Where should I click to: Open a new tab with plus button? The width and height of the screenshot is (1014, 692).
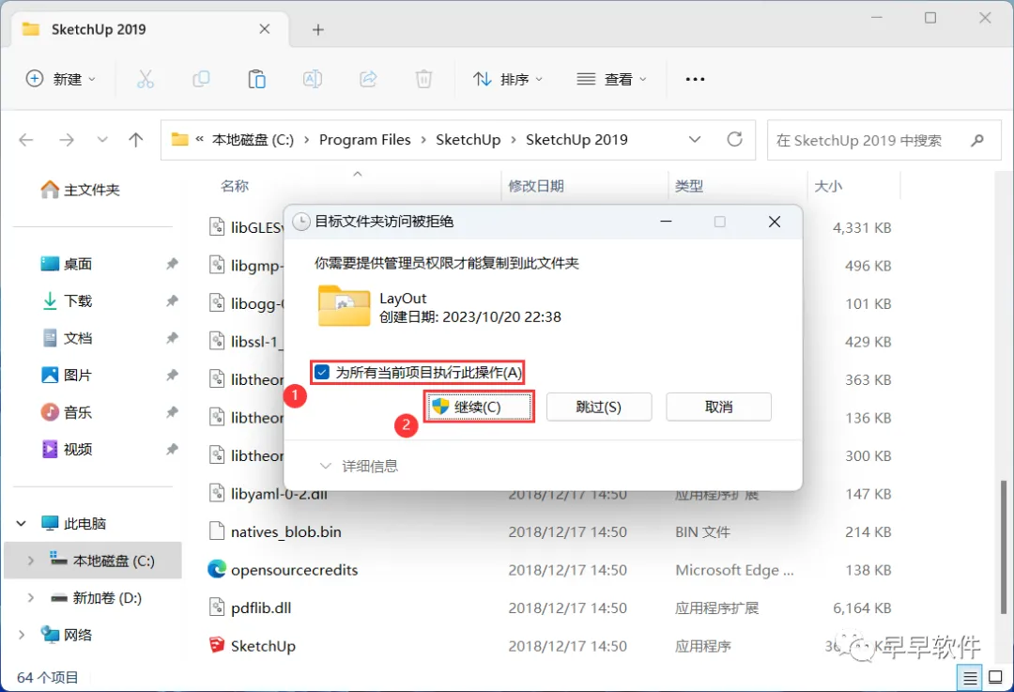pos(317,30)
